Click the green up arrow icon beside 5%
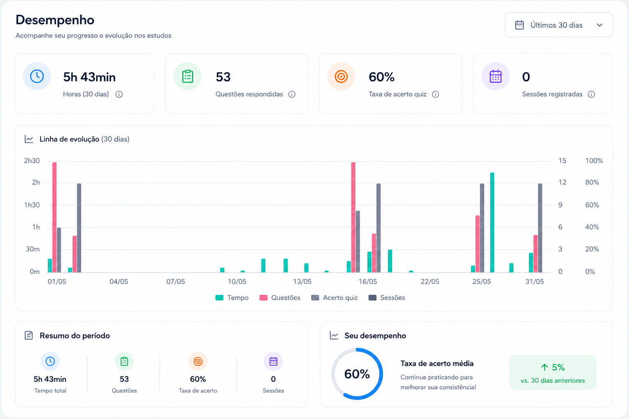Screen dimensions: 629x419 [x=545, y=367]
